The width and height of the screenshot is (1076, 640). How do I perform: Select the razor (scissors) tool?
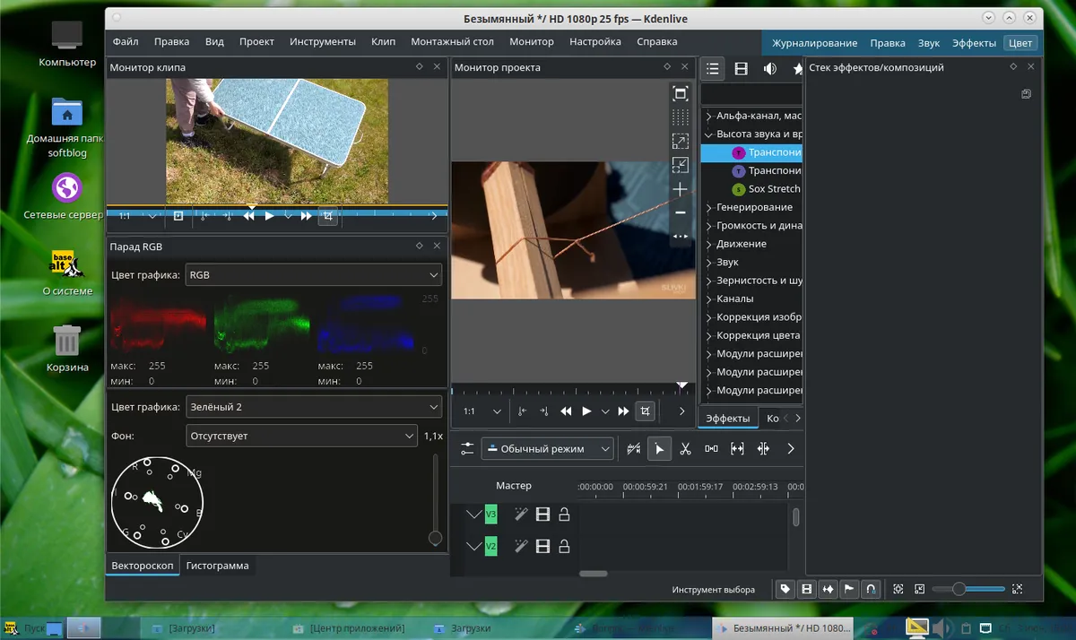[x=685, y=448]
